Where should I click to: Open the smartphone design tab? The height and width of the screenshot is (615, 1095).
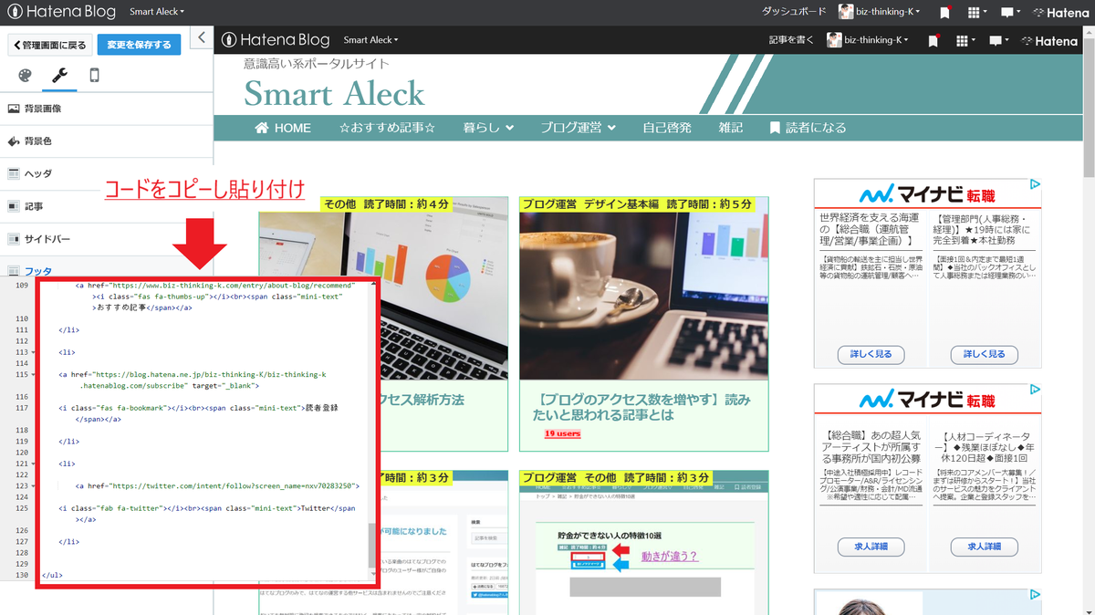pyautogui.click(x=94, y=75)
